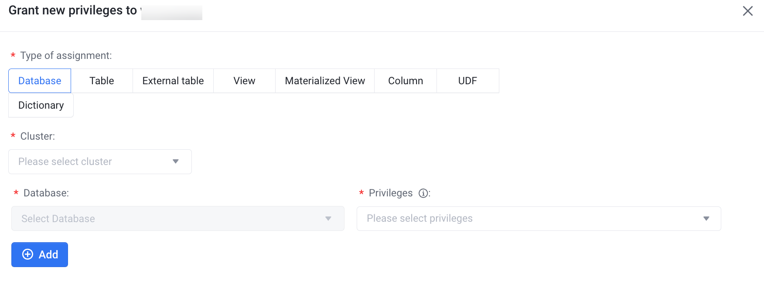Image resolution: width=764 pixels, height=302 pixels.
Task: Close the Grant new privileges dialog
Action: tap(747, 11)
